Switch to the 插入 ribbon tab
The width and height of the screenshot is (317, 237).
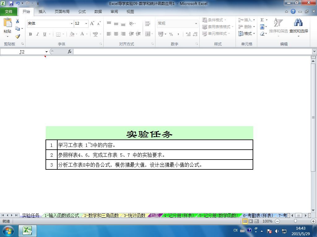pos(42,12)
